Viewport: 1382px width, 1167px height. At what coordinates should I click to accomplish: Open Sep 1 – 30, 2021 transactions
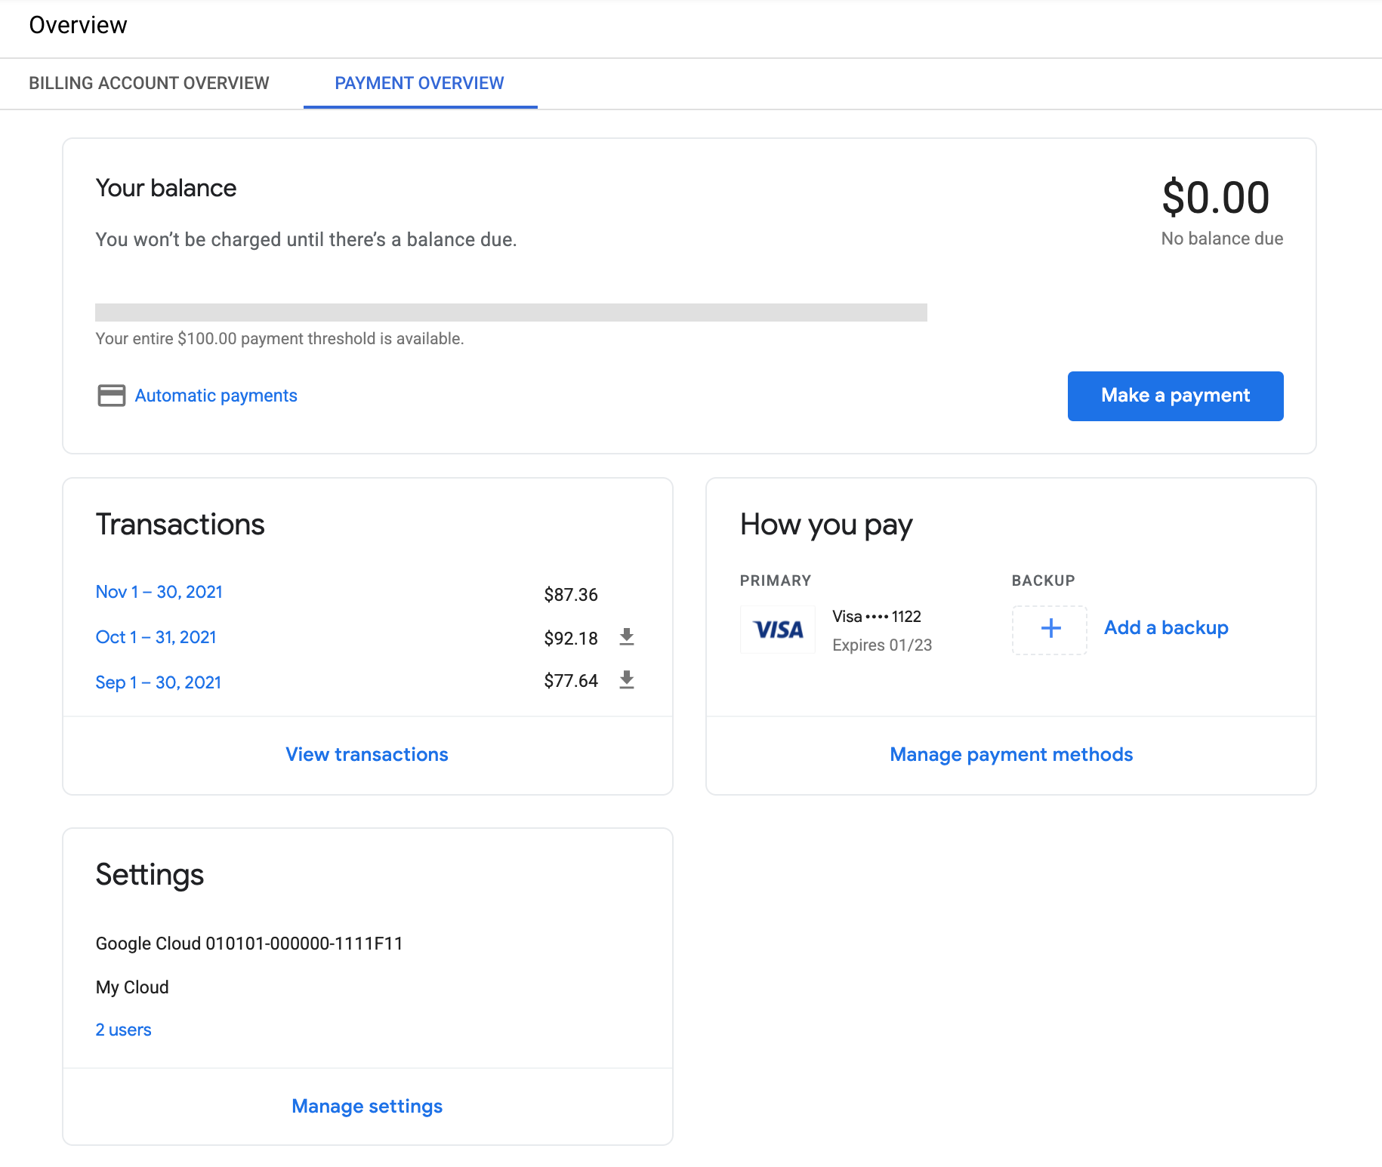pos(158,682)
